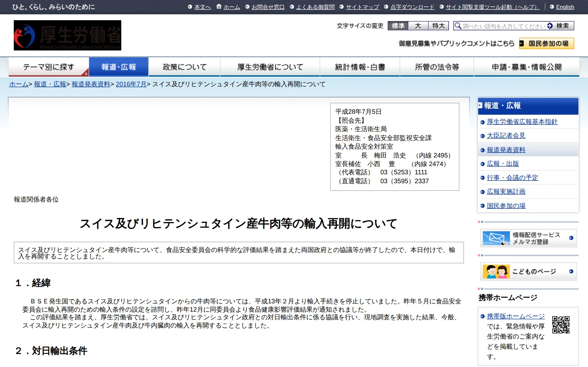Screen dimensions: 588x367
Task: Click the search keyword input field
Action: tap(504, 26)
